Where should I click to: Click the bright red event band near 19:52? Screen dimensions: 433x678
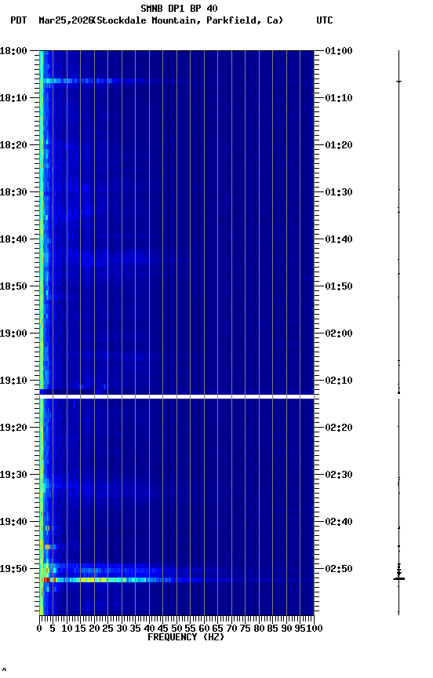pyautogui.click(x=176, y=580)
